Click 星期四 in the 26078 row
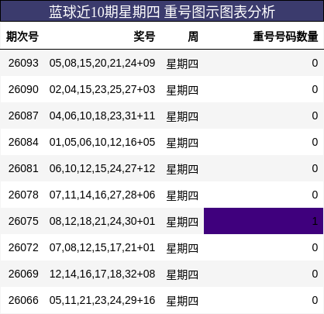This screenshot has width=324, height=314. coord(182,195)
